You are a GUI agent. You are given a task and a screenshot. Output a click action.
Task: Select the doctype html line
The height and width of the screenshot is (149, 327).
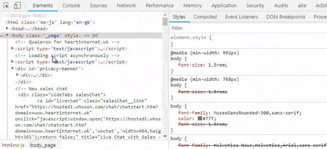[25, 16]
